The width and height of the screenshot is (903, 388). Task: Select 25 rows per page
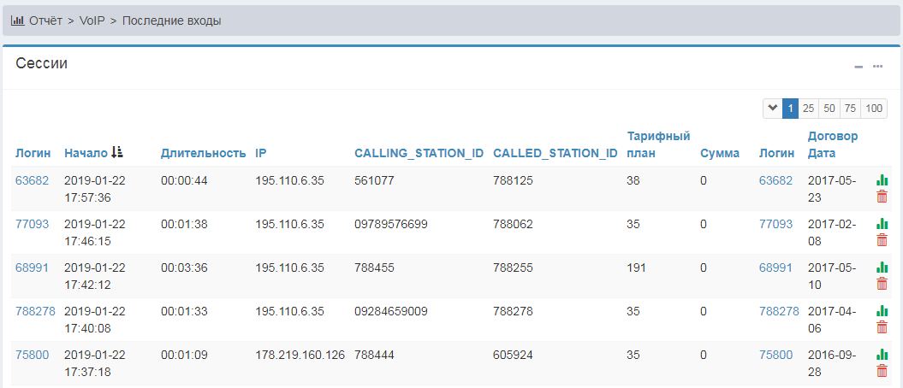coord(808,109)
